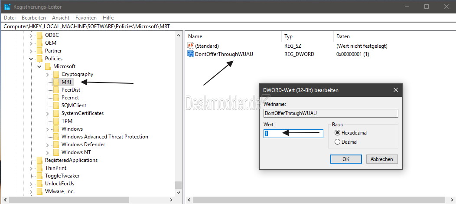
Task: Click the DontOfferThroughWUAU DWORD value icon
Action: [x=191, y=54]
